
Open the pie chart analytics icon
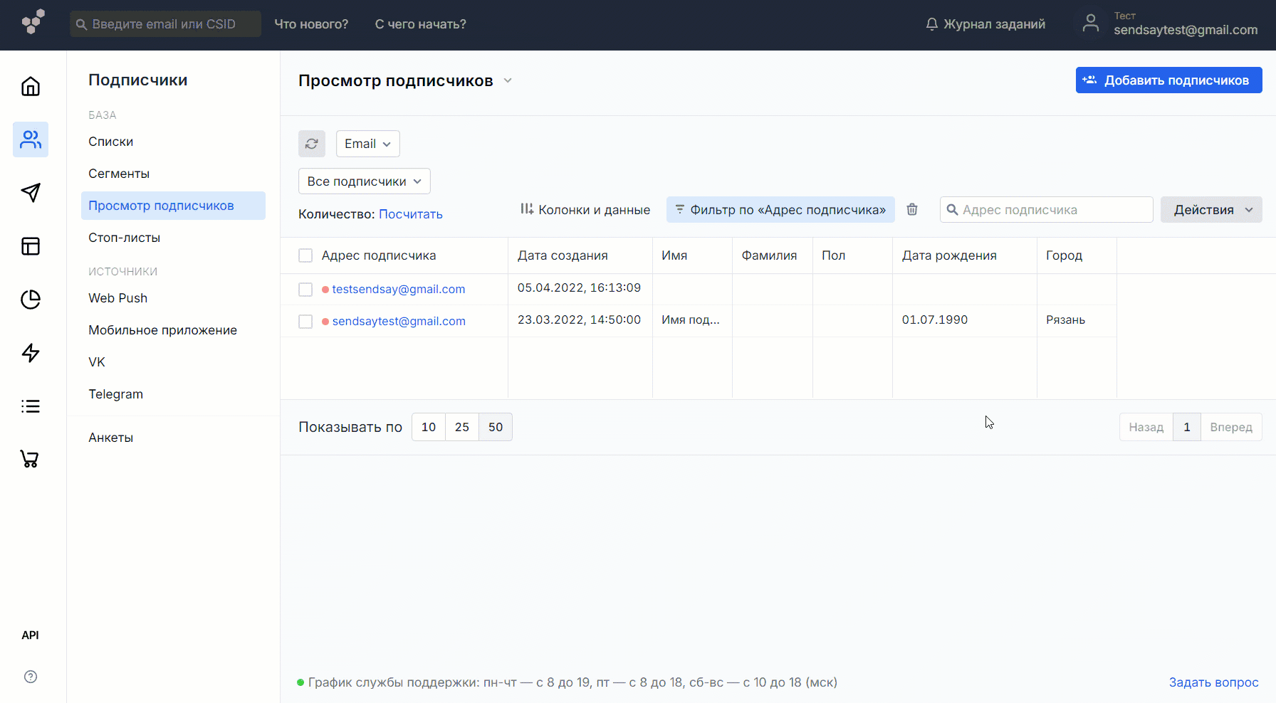[31, 300]
